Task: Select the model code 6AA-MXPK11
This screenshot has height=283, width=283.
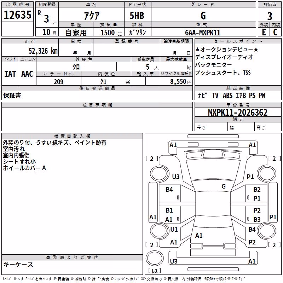Action: point(203,33)
